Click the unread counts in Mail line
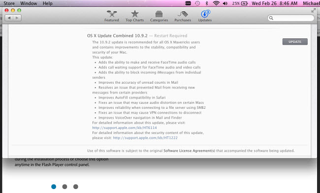 coord(138,82)
